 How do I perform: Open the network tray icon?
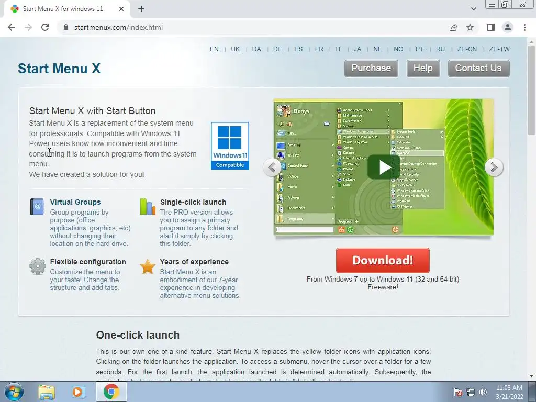[471, 392]
